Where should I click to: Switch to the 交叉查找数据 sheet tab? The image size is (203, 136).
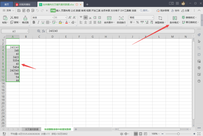[x=32, y=129]
